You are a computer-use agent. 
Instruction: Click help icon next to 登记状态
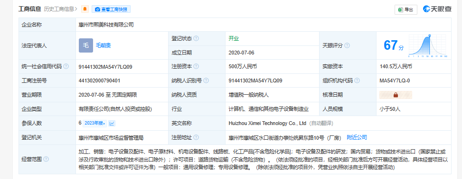(196, 38)
